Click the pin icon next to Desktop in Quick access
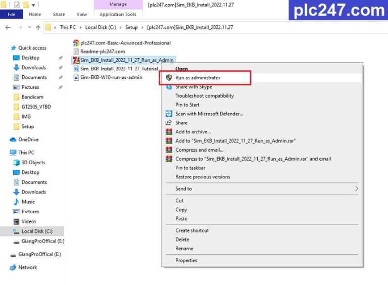 pos(61,58)
